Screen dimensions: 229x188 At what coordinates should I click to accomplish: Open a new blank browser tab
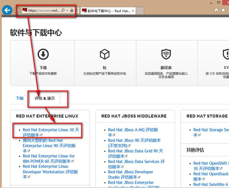pyautogui.click(x=140, y=11)
